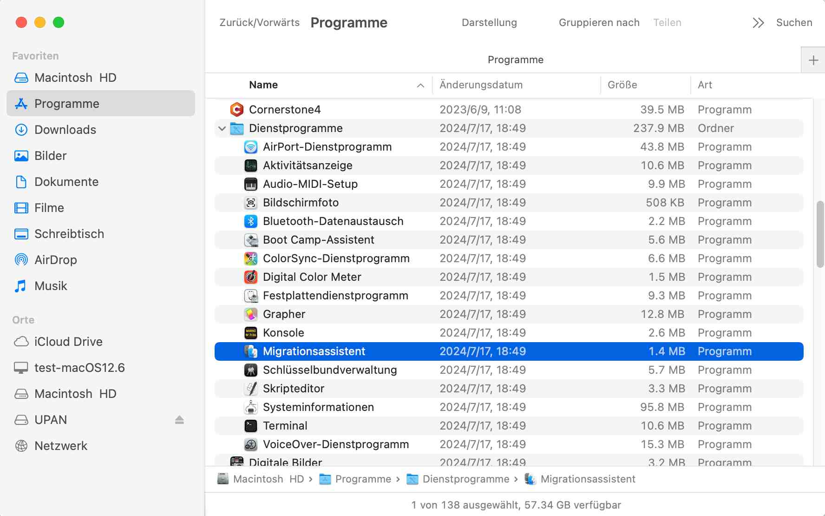The height and width of the screenshot is (516, 825).
Task: Click the ColorSync-Dienstprogramm icon
Action: (x=251, y=258)
